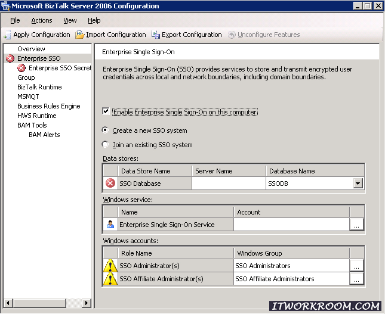Click the Unconfigure Features toolbar text
Screen dimensions: 385x314
(269, 35)
